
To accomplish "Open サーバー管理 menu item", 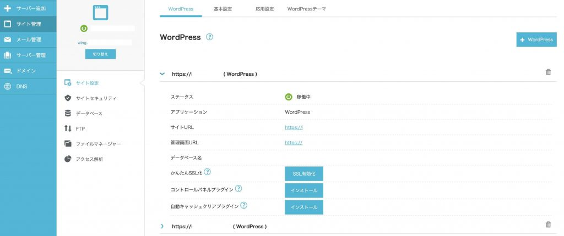I will point(28,55).
